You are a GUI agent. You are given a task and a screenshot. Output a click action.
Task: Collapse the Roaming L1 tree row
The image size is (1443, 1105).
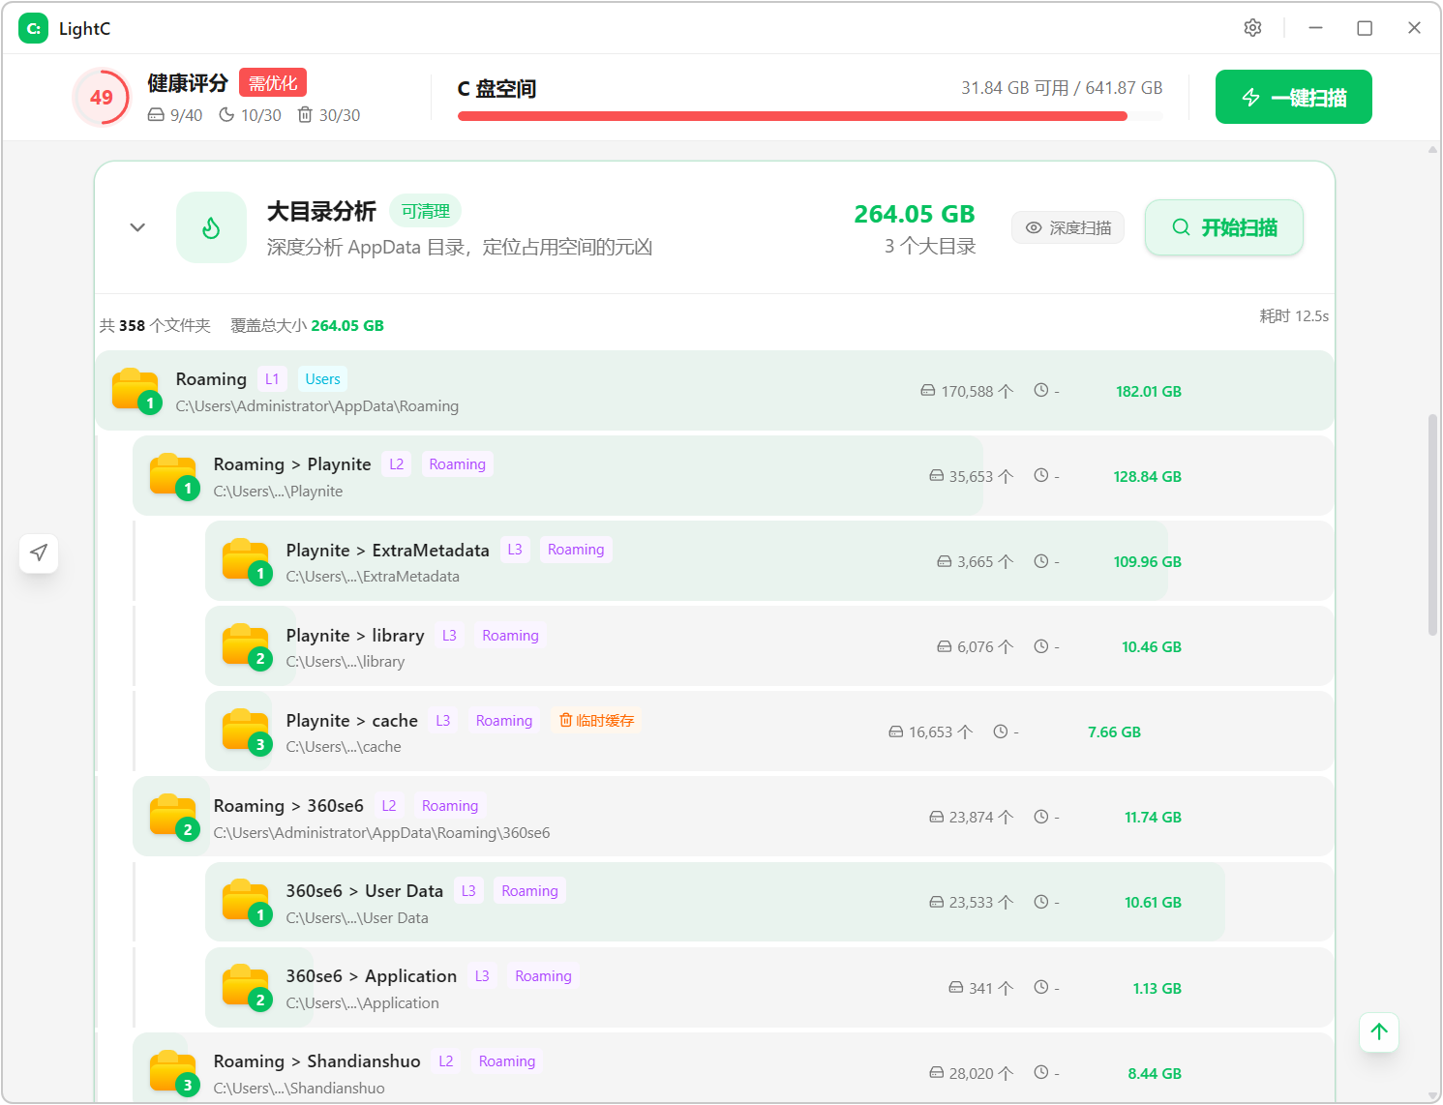[714, 391]
